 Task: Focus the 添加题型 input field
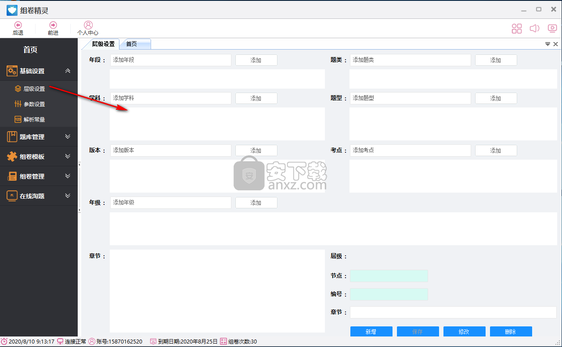(411, 98)
